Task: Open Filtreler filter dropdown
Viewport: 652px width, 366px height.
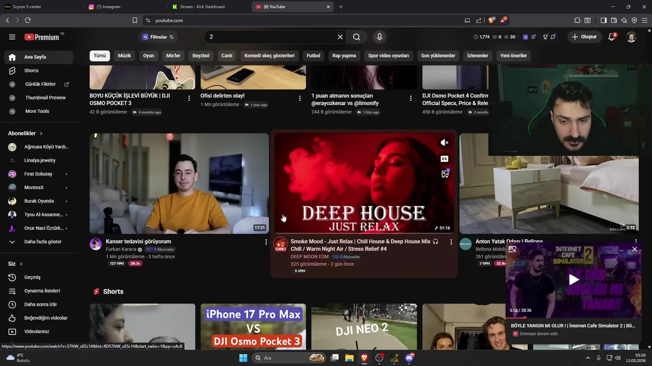Action: [x=158, y=37]
